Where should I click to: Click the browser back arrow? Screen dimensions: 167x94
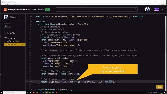click(x=2, y=4)
